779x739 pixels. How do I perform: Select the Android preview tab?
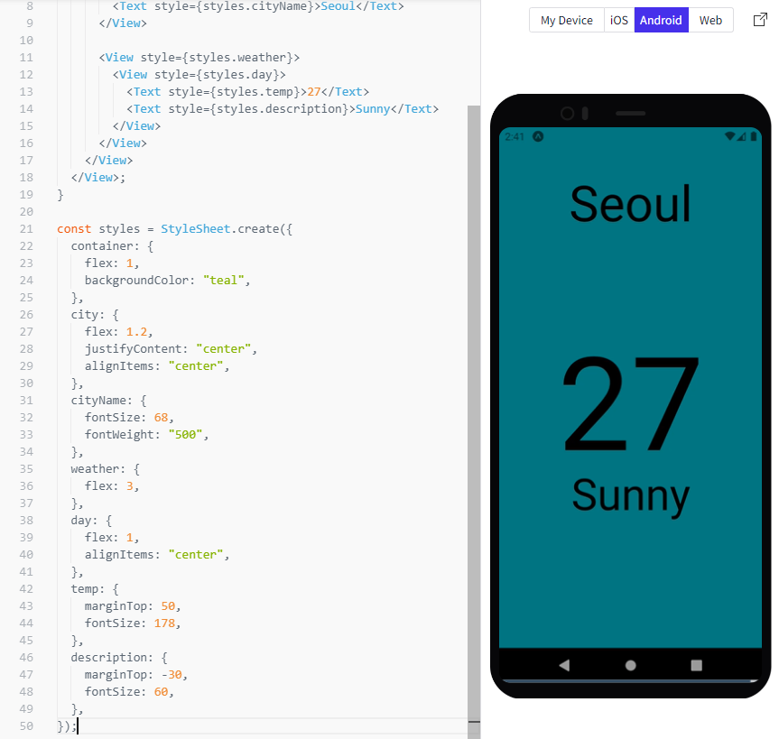click(661, 21)
